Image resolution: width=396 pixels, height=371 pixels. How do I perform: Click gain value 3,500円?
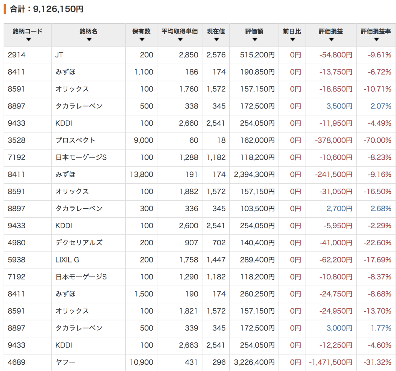(340, 107)
